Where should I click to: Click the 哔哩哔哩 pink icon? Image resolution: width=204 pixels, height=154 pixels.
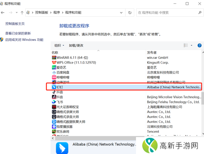pyautogui.click(x=54, y=77)
